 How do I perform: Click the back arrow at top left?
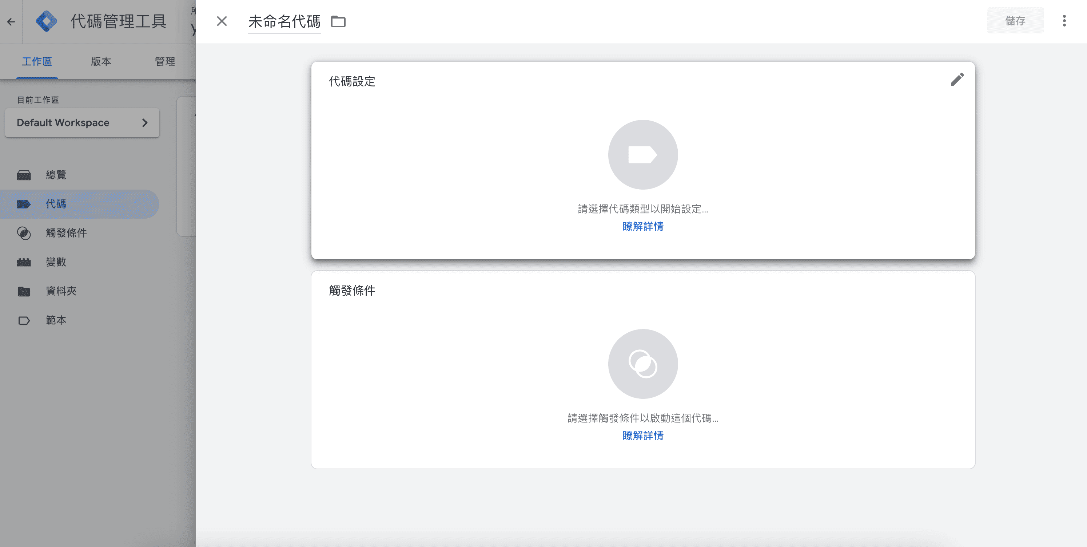[x=11, y=22]
